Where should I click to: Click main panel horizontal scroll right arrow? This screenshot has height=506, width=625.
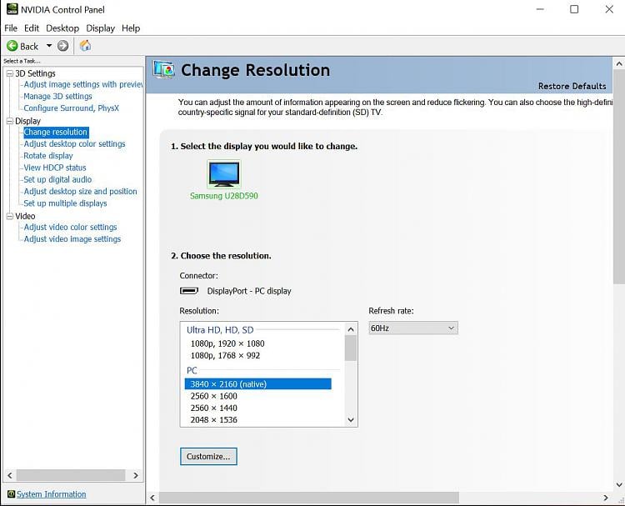click(606, 498)
